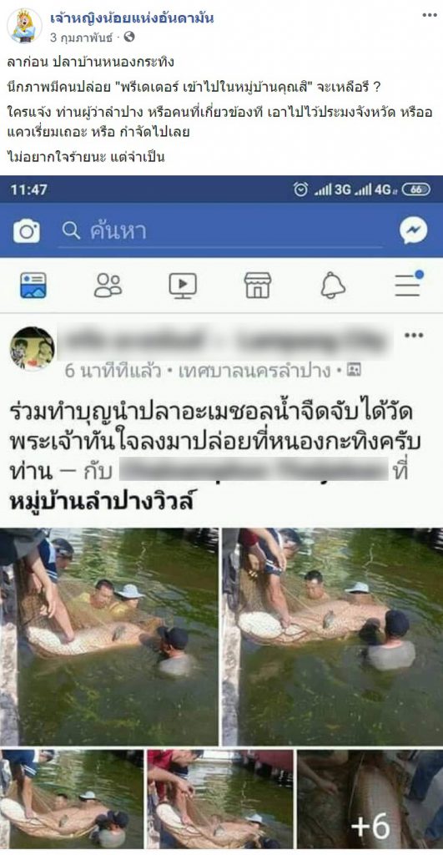443x855 pixels.
Task: Open the Friends tab icon
Action: [108, 286]
